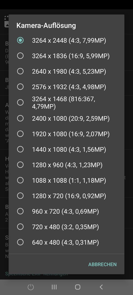Tap the power icon in navigation bar
133x295 pixels.
[x=31, y=287]
